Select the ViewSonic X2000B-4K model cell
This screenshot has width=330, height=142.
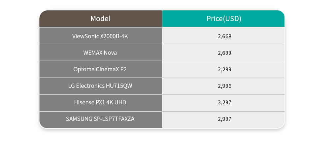(100, 36)
